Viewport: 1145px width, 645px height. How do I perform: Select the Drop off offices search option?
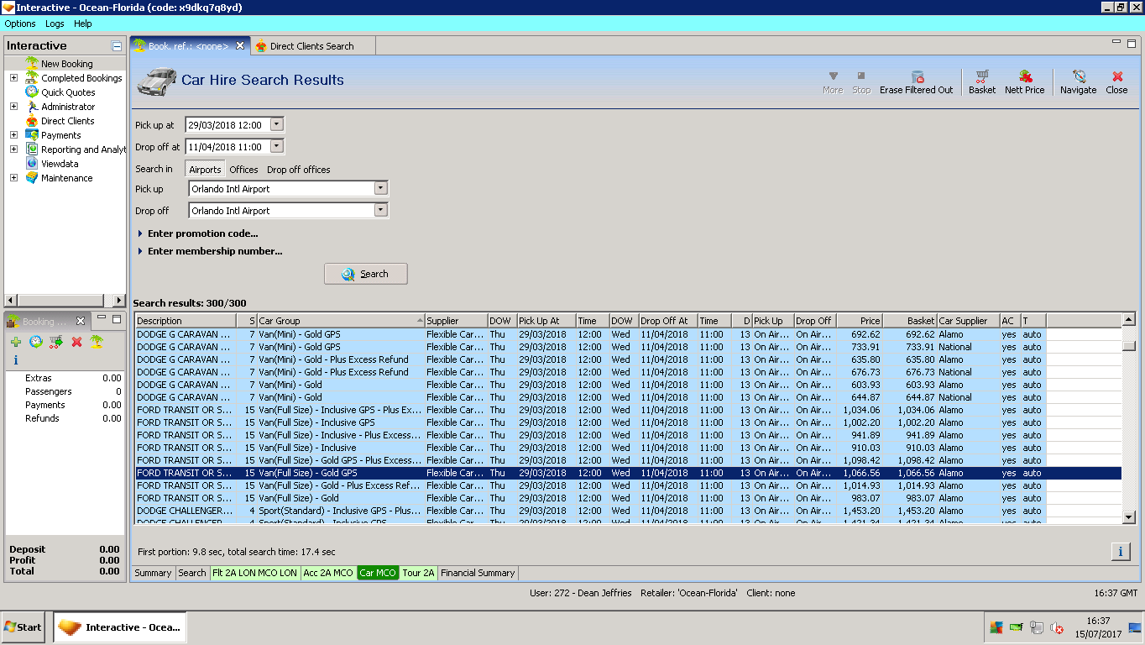point(298,170)
